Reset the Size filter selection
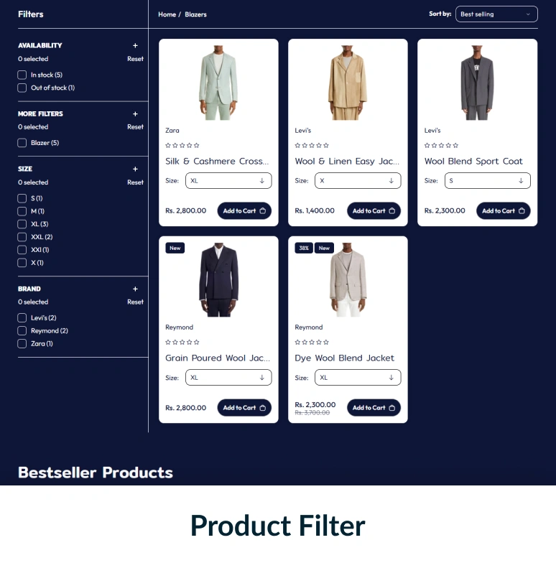The width and height of the screenshot is (556, 563). tap(135, 182)
